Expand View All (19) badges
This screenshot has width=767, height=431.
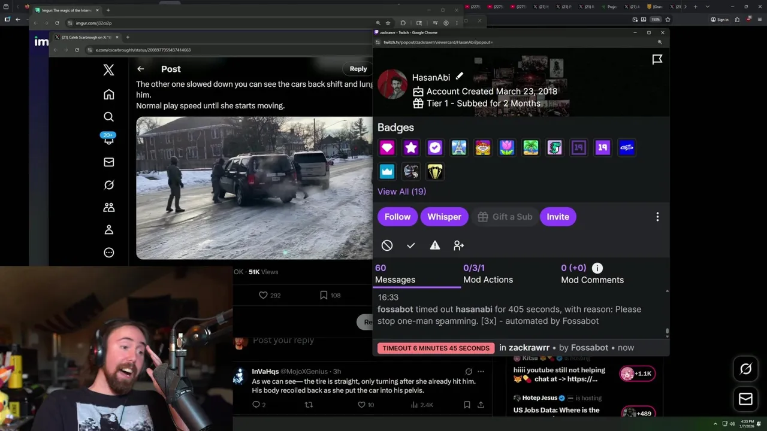coord(401,192)
